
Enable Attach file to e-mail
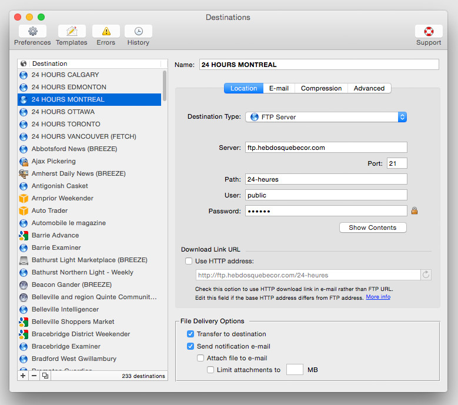pyautogui.click(x=200, y=358)
